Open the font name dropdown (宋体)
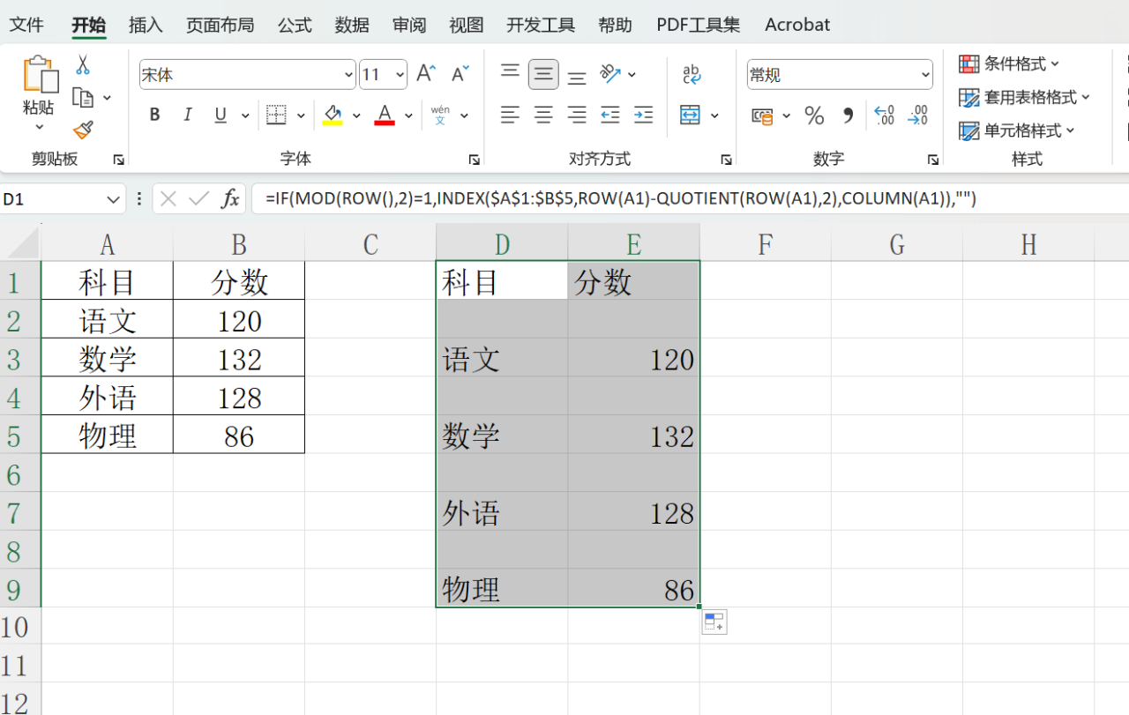 348,75
